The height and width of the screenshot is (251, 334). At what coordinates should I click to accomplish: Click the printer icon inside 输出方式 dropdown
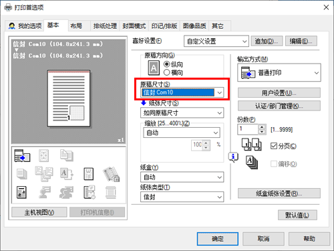pos(248,73)
